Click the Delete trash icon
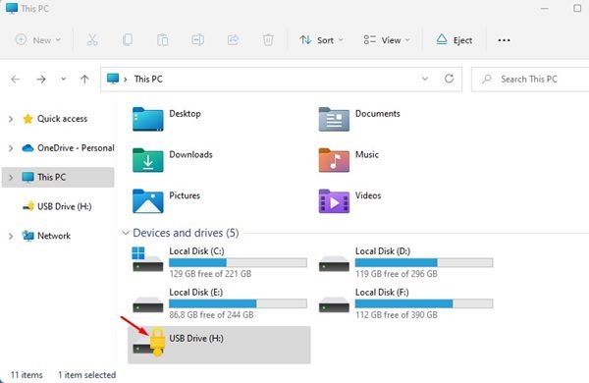Screen dimensions: 589x383 point(268,40)
